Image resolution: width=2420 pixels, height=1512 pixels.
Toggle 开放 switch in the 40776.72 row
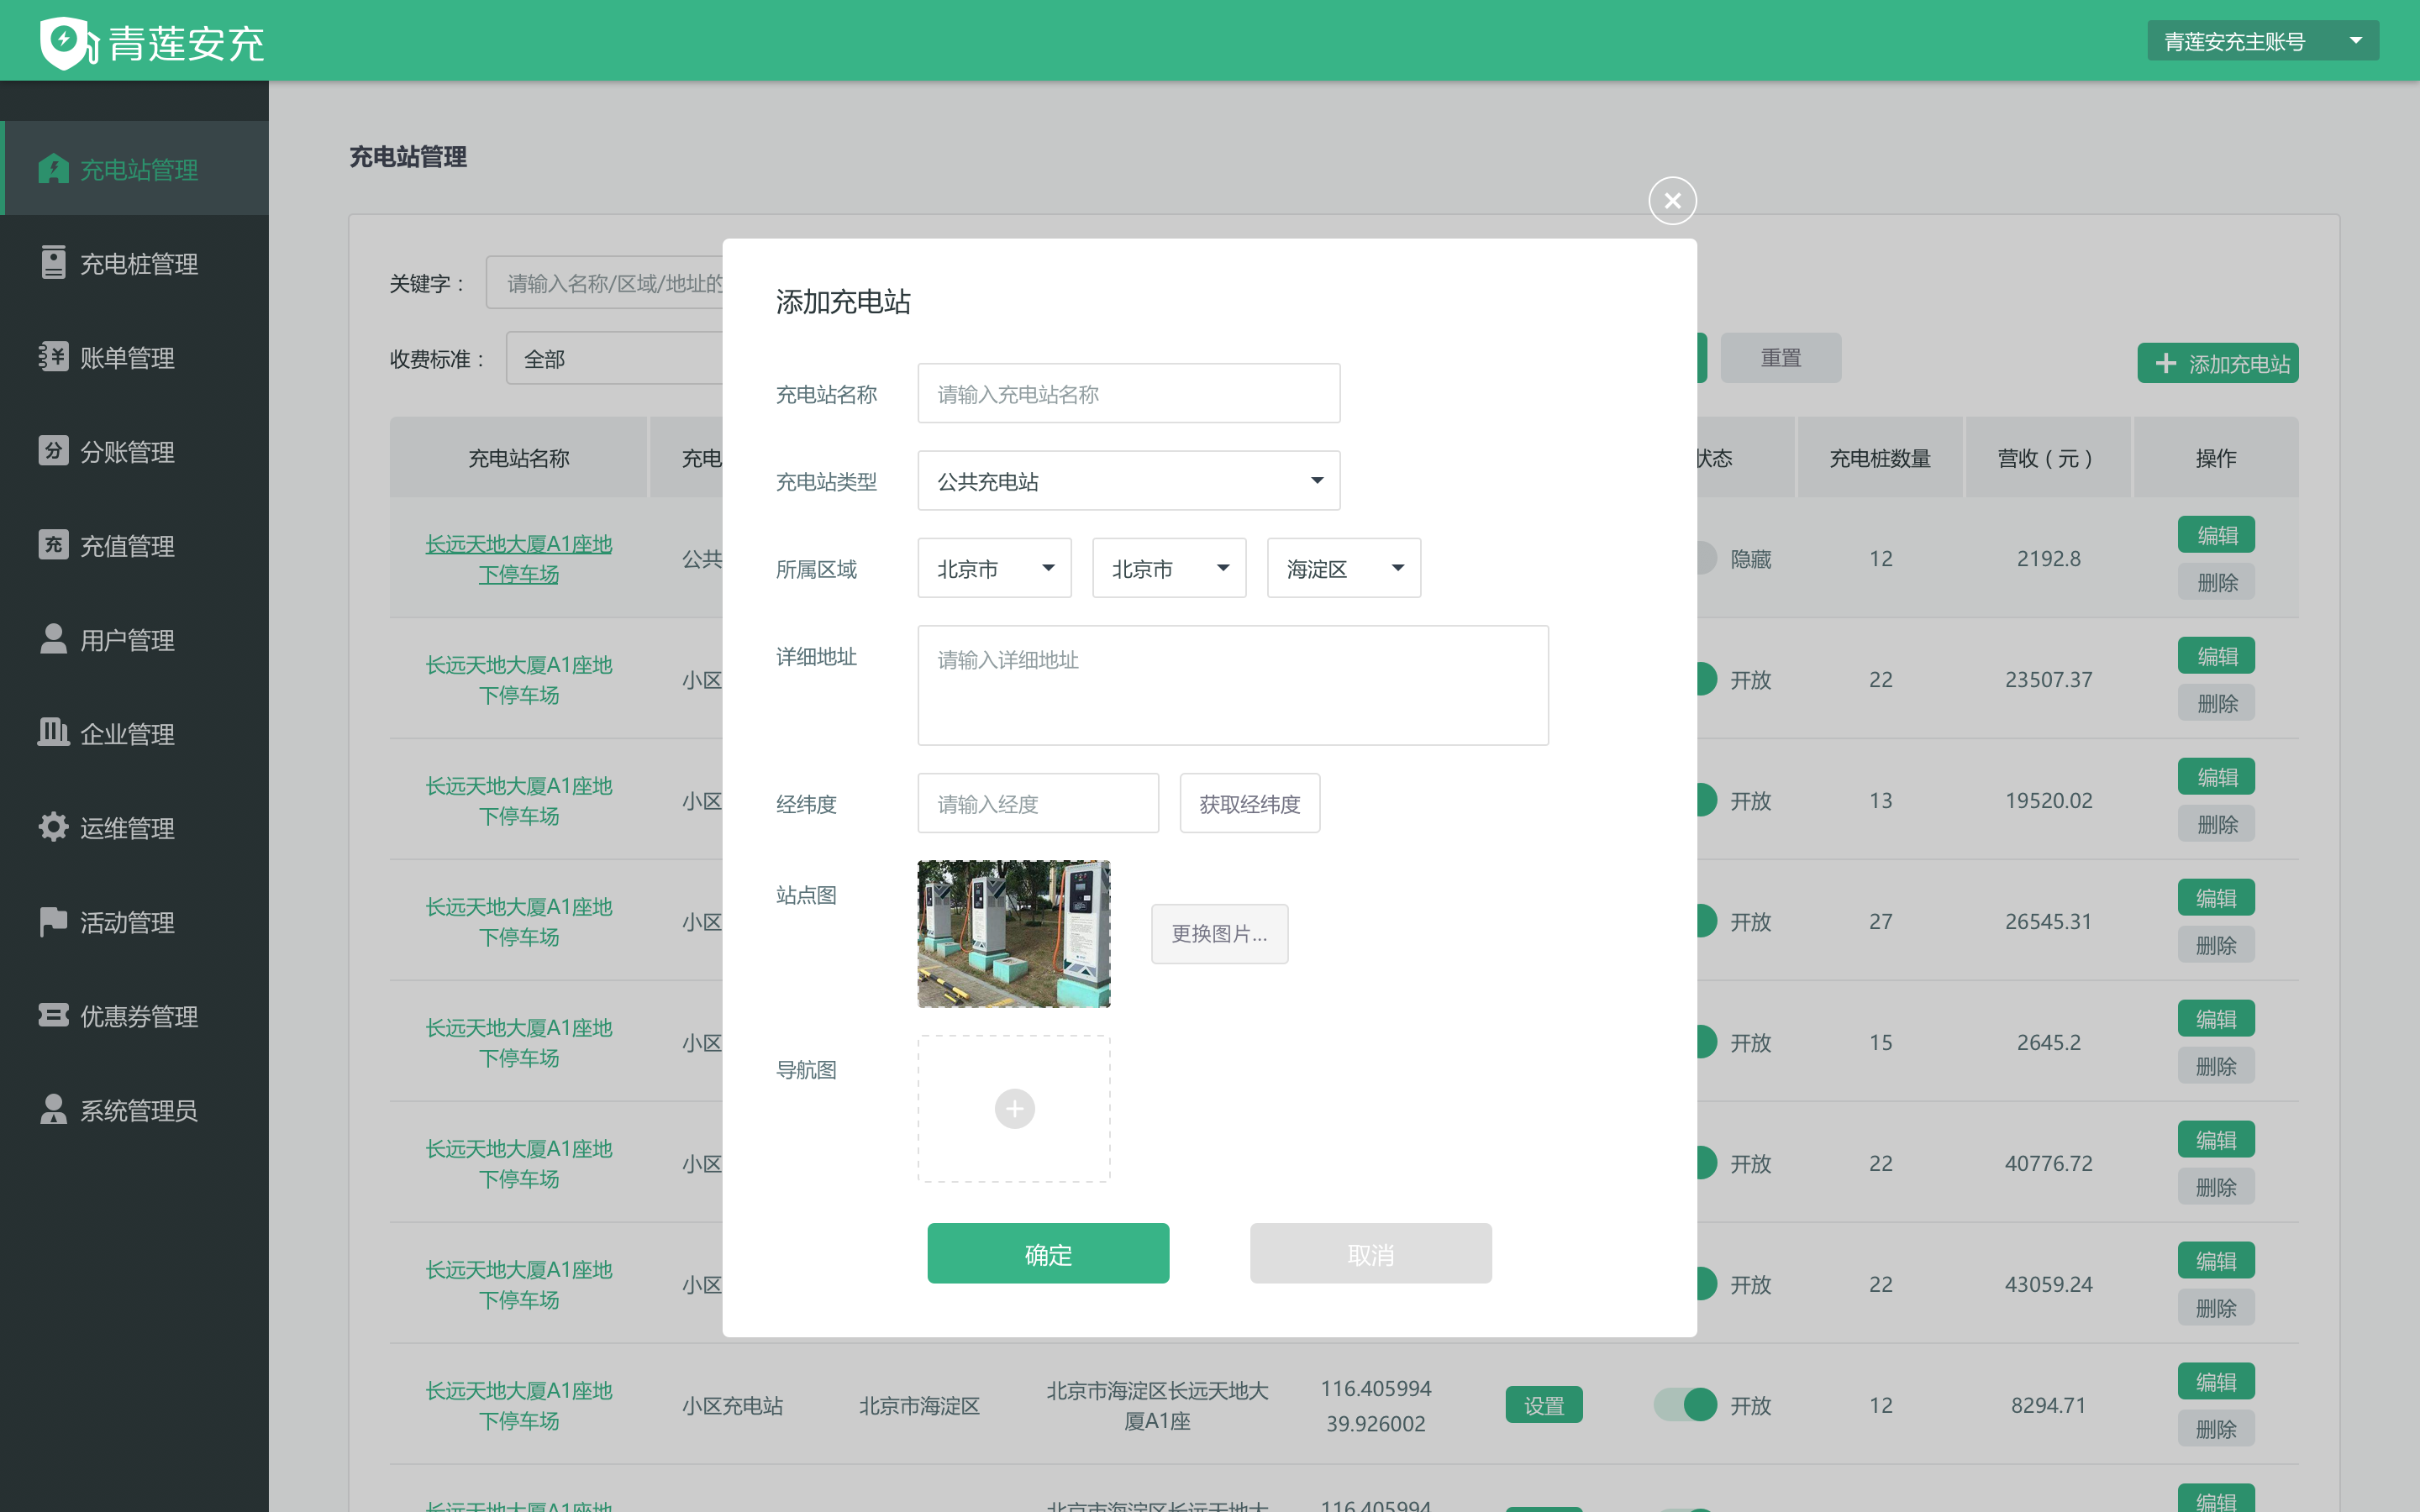[1706, 1163]
